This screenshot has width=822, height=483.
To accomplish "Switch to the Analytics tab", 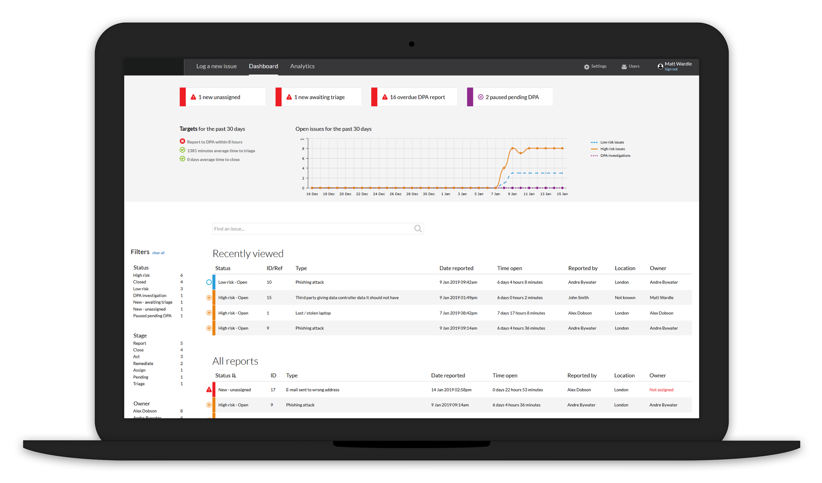I will click(x=302, y=66).
